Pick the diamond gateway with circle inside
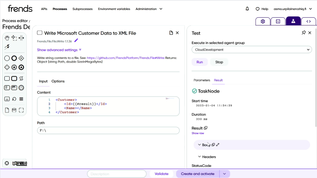This screenshot has width=317, height=178. [7, 67]
